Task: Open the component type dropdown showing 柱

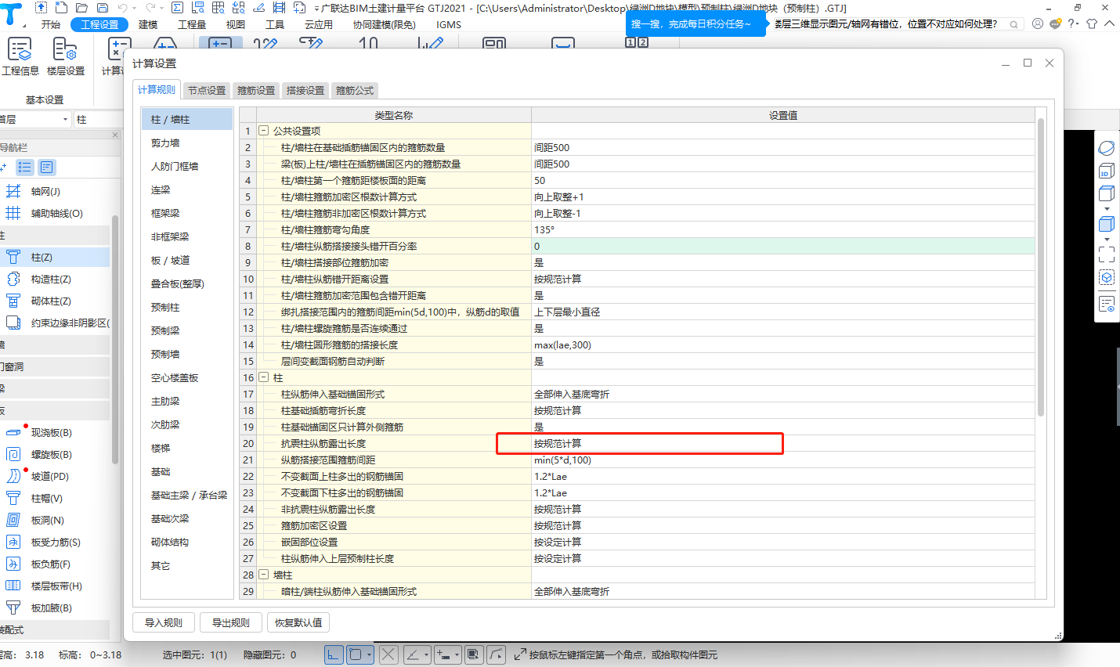Action: coord(99,119)
